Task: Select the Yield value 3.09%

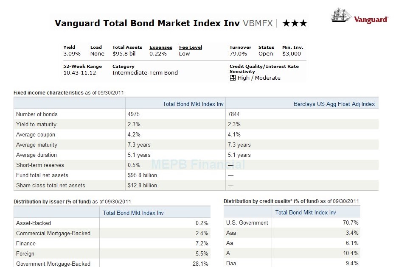Action: [72, 54]
